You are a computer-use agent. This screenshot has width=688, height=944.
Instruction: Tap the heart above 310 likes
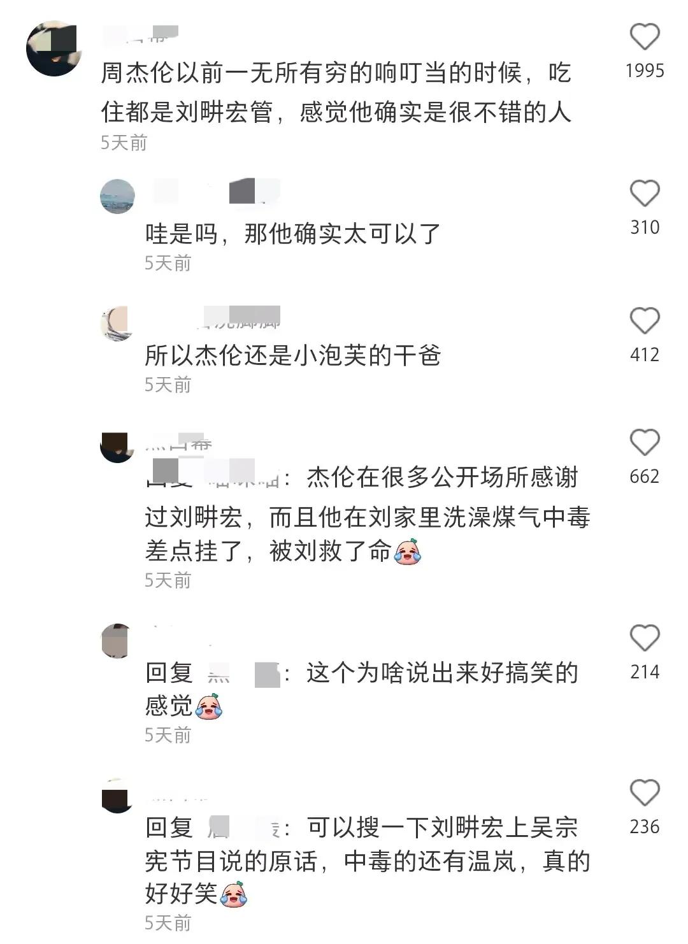[x=645, y=194]
